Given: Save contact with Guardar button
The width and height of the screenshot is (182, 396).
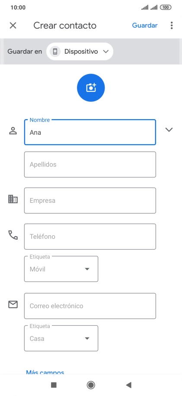Looking at the screenshot, I should point(145,25).
